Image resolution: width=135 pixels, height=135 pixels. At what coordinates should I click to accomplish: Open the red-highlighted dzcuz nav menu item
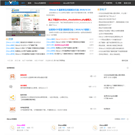tap(54, 3)
